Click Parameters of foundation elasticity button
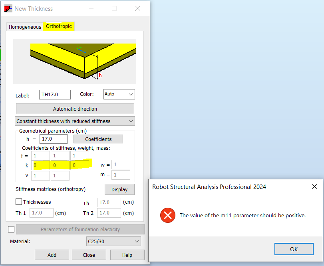Screen dimensions: 324x266 coord(80,229)
